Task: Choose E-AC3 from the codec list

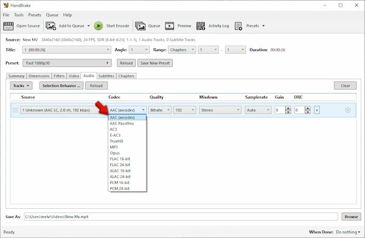Action: coord(127,135)
